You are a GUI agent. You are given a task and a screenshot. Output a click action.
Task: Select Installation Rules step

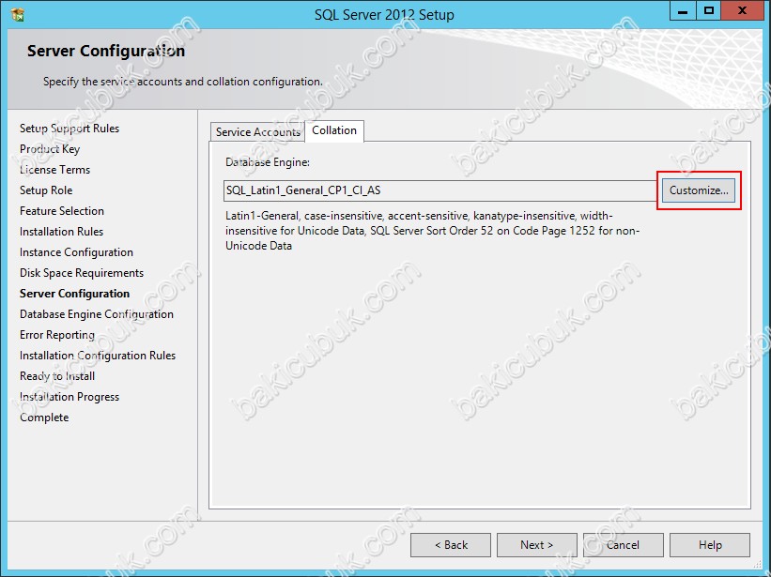pos(61,232)
